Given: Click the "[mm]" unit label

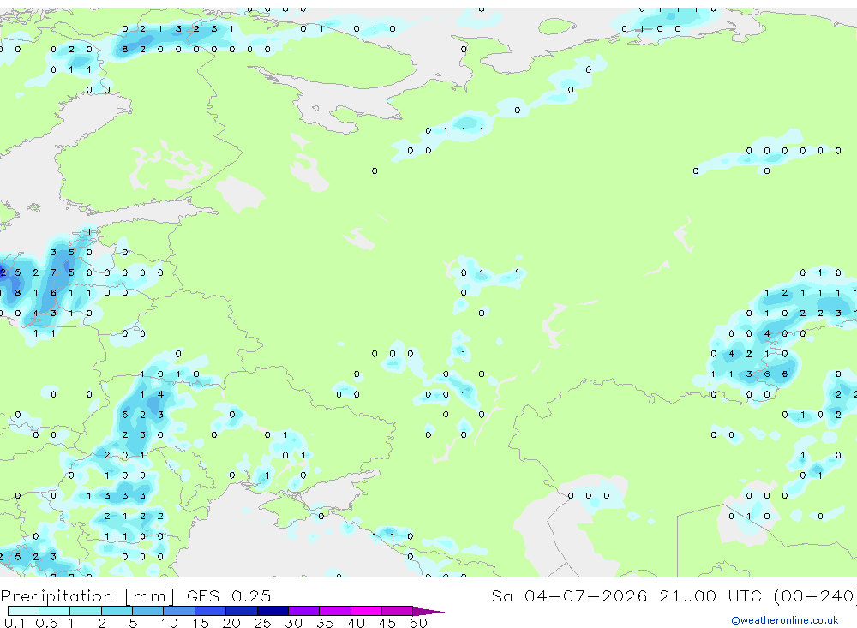Looking at the screenshot, I should click(150, 596).
